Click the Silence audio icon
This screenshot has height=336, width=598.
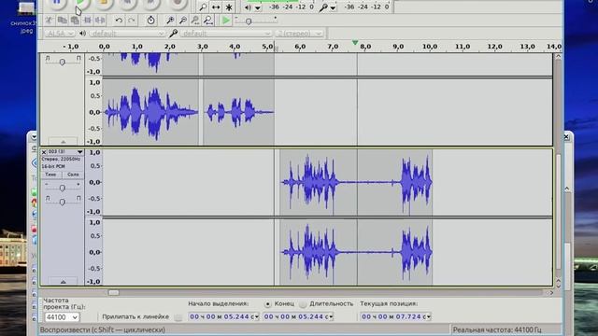point(100,20)
